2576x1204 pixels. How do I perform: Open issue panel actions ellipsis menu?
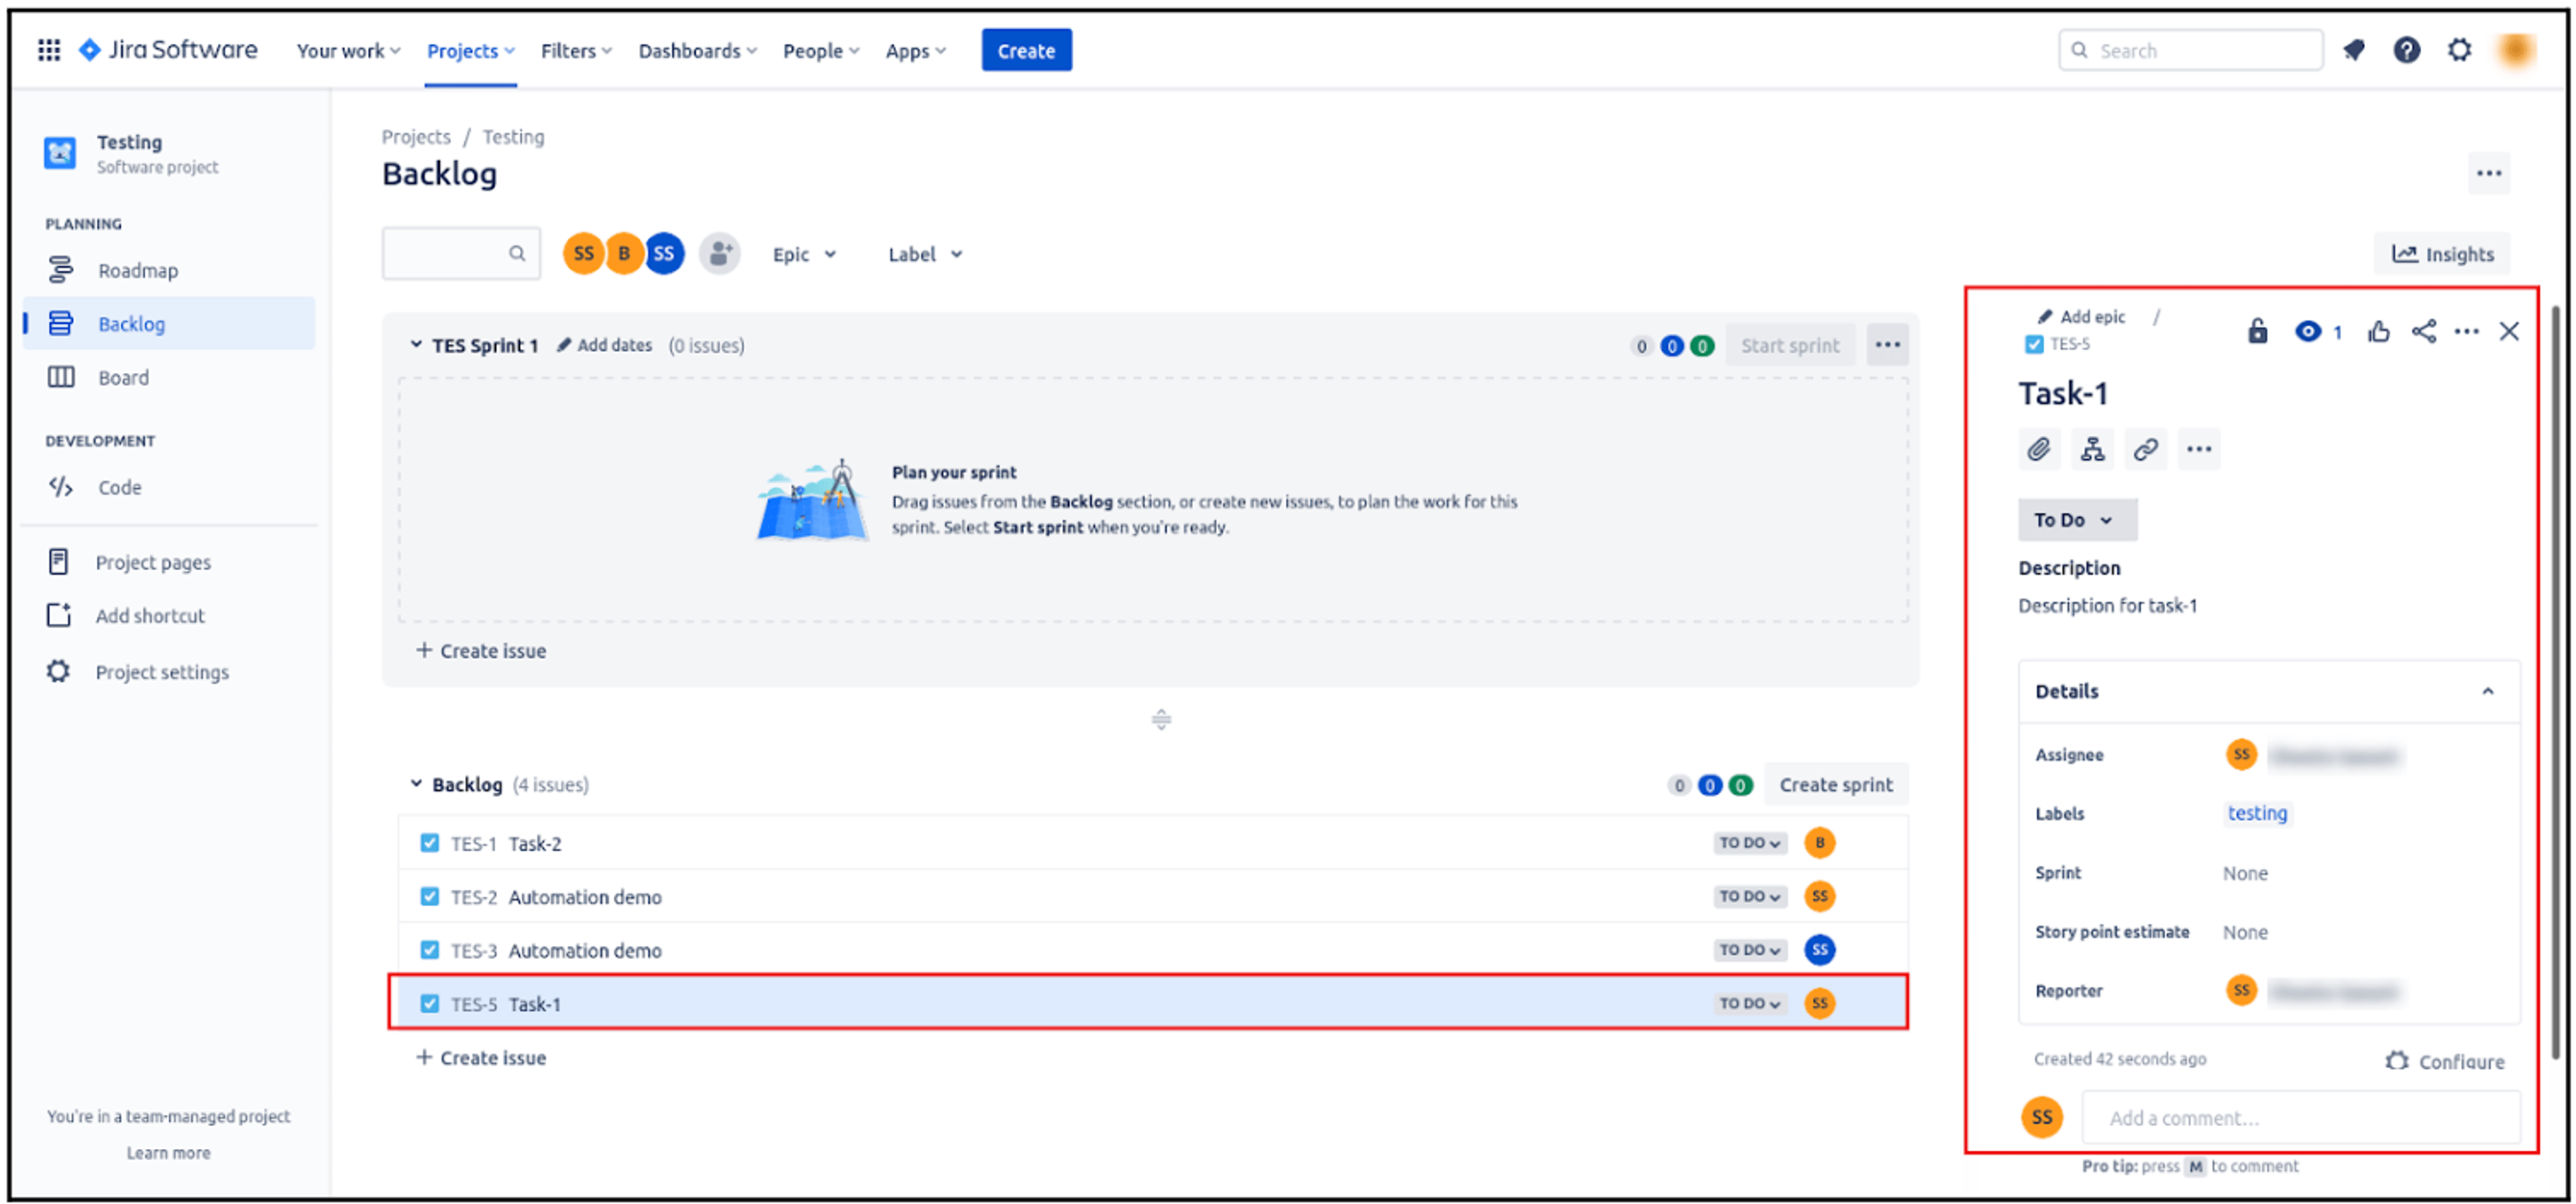pos(2467,331)
